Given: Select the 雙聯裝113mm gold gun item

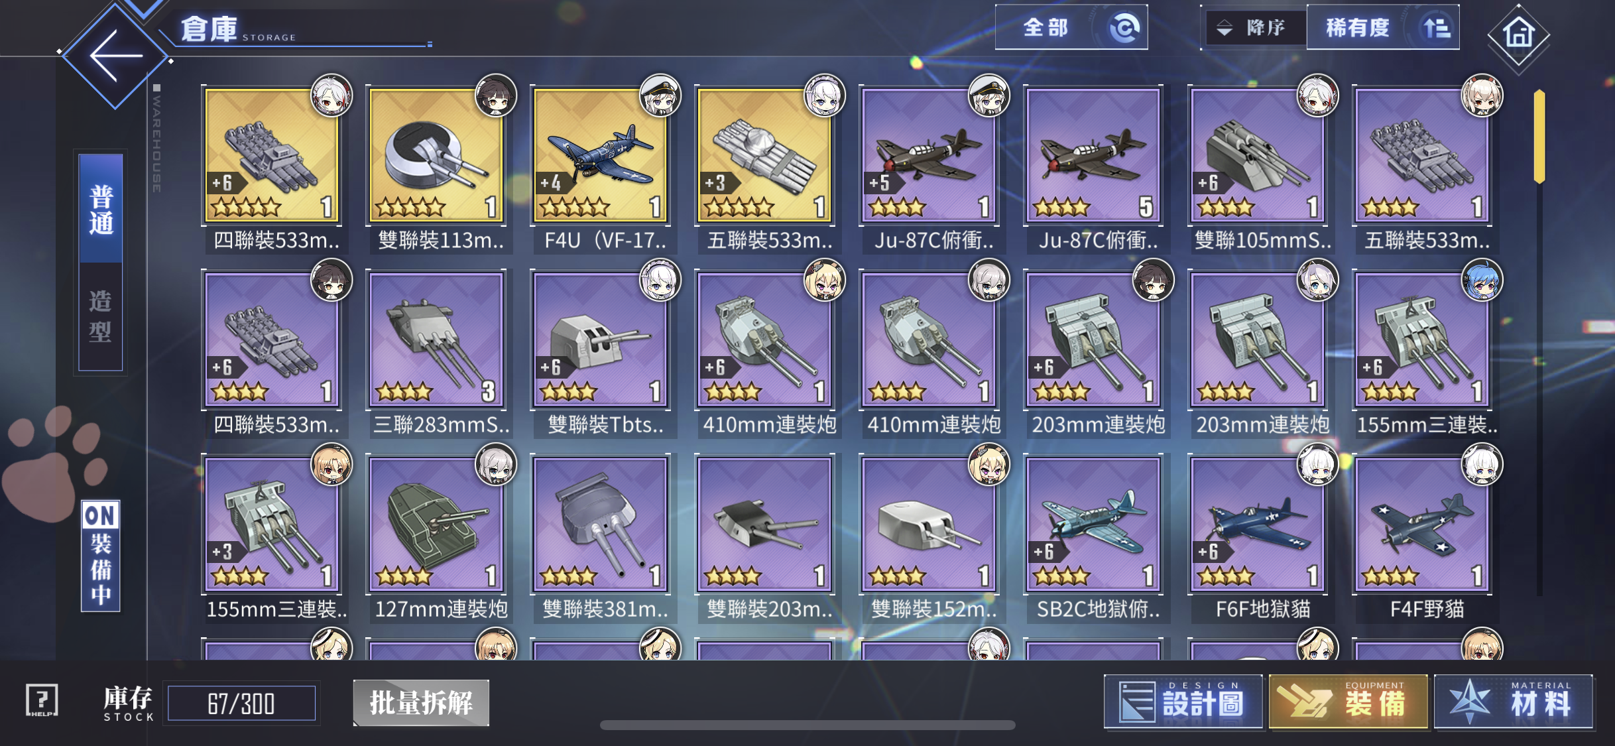Looking at the screenshot, I should click(x=438, y=169).
